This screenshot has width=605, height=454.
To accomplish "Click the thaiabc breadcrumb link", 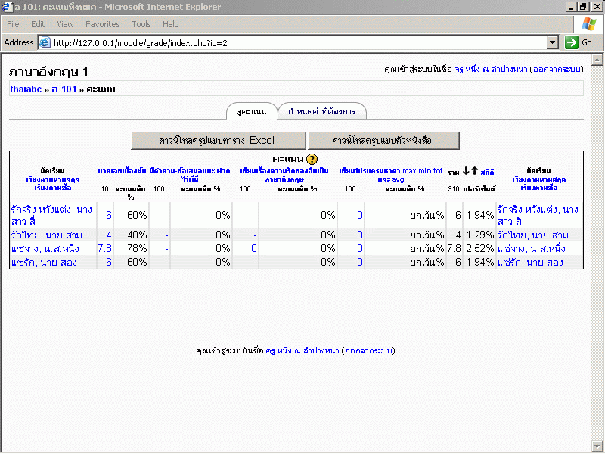I will click(x=26, y=89).
